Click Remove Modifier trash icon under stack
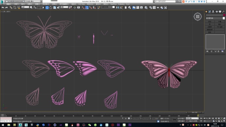This screenshot has height=127, width=226. (x=218, y=51)
